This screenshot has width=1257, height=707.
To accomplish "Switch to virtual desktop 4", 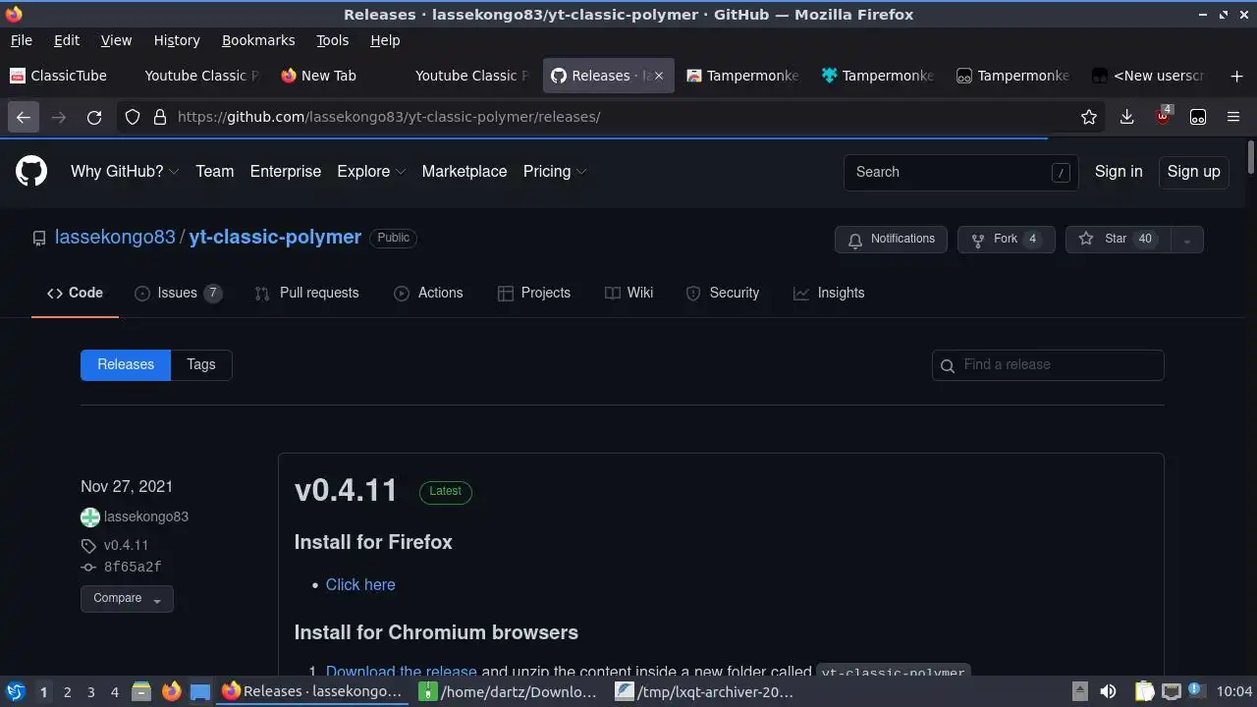I will (x=114, y=691).
